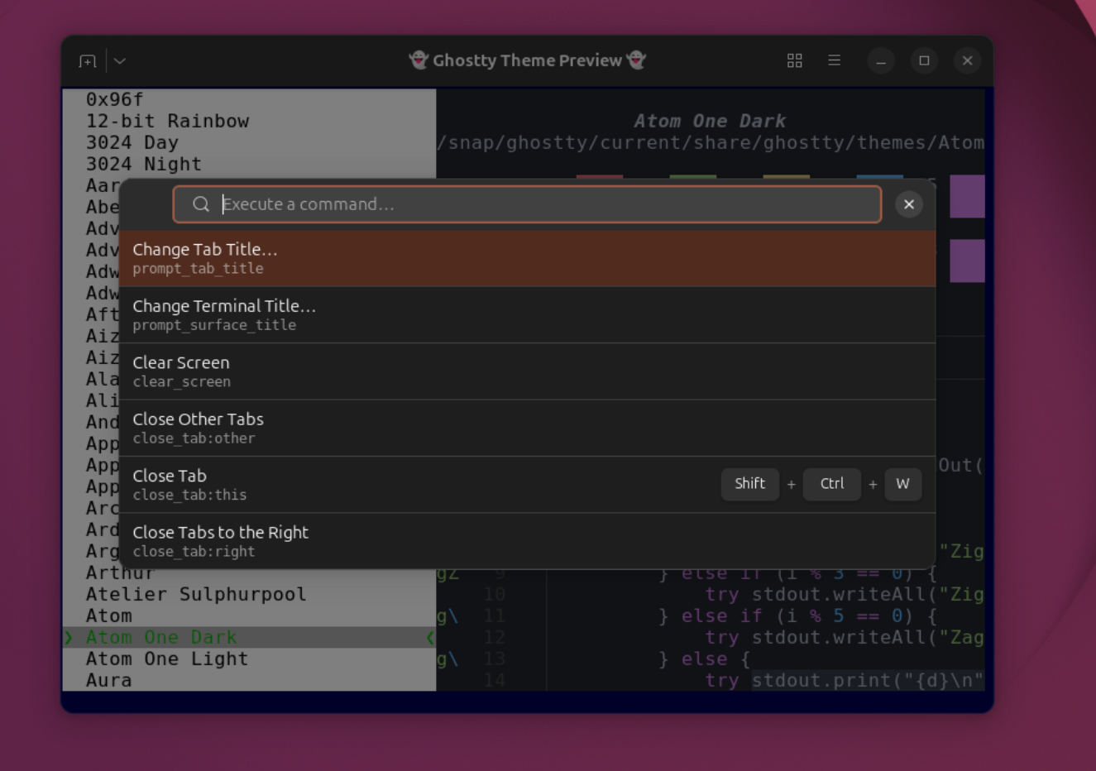Select the Atelier Sulphurpool theme
The image size is (1096, 771).
196,594
